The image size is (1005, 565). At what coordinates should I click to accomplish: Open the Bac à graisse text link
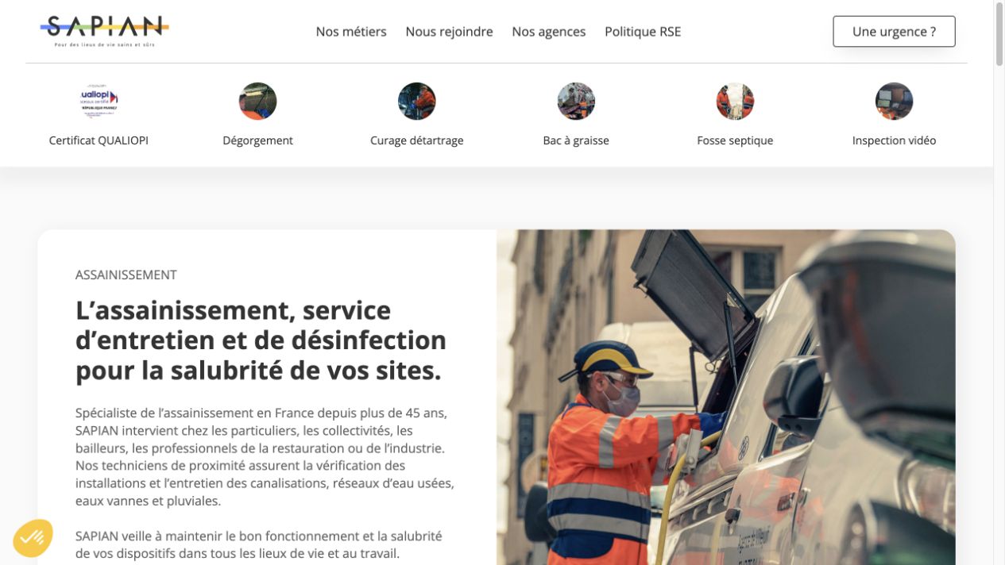pos(576,140)
